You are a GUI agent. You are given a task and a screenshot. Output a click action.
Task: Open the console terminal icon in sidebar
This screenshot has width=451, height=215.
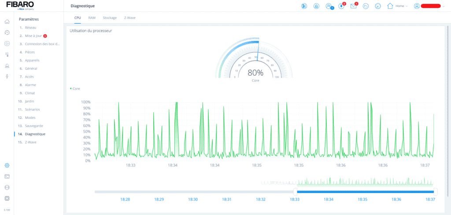coord(7,176)
